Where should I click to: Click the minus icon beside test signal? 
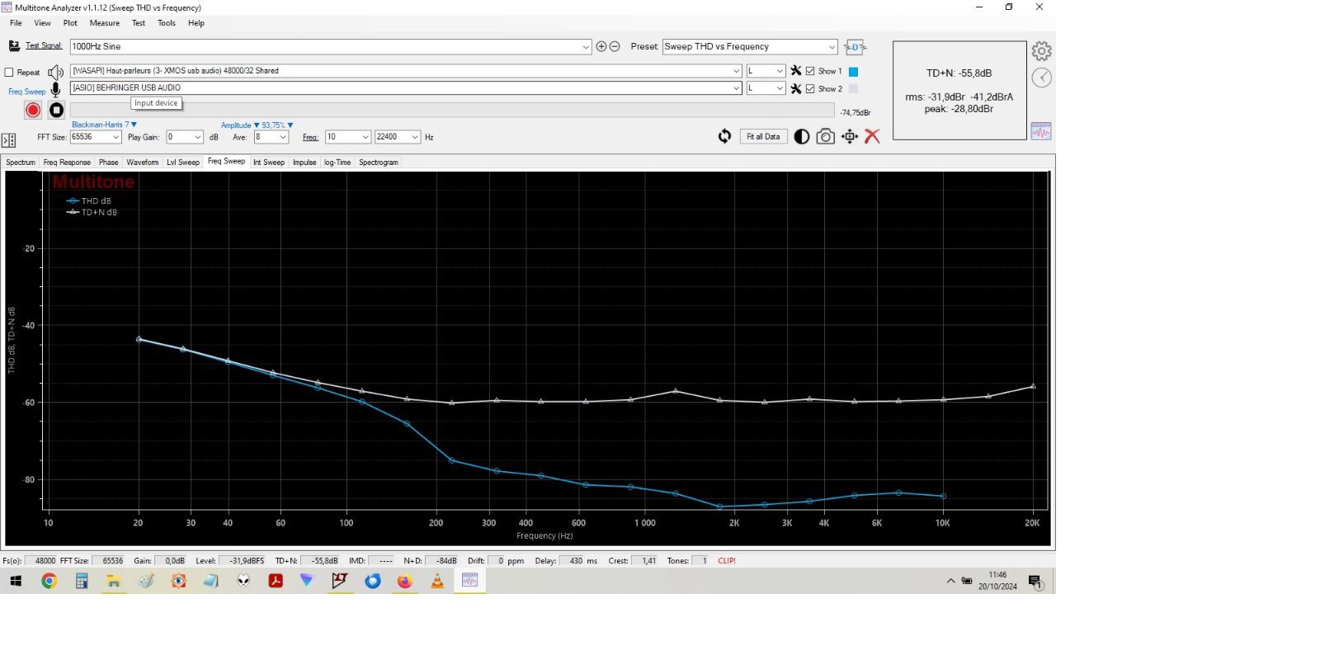pos(615,47)
